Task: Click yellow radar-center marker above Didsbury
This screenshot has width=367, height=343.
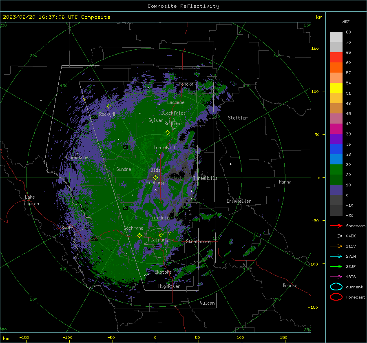Action: [x=155, y=178]
